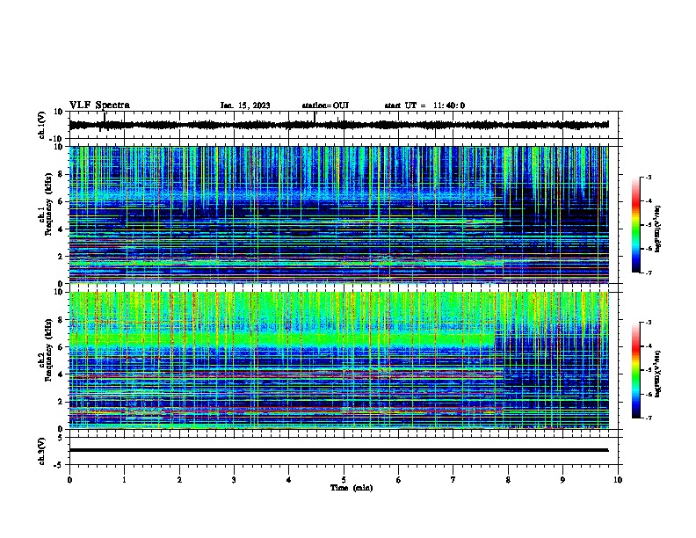Click the "ch.3(V)" axis label

click(42, 451)
